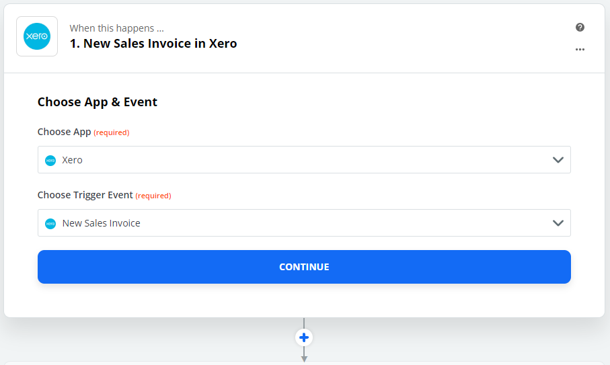Click the Choose App field label
The image size is (610, 365).
[64, 132]
